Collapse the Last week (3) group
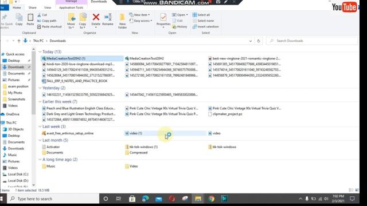This screenshot has height=206, width=367. pyautogui.click(x=40, y=126)
